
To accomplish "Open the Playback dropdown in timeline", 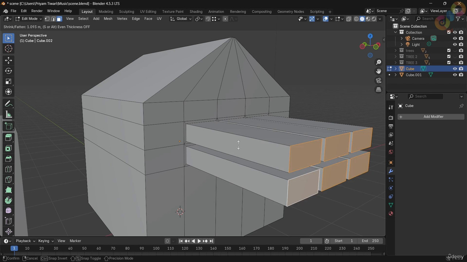I will pos(25,241).
